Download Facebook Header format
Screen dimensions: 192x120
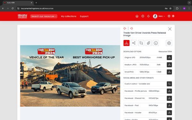point(169,113)
